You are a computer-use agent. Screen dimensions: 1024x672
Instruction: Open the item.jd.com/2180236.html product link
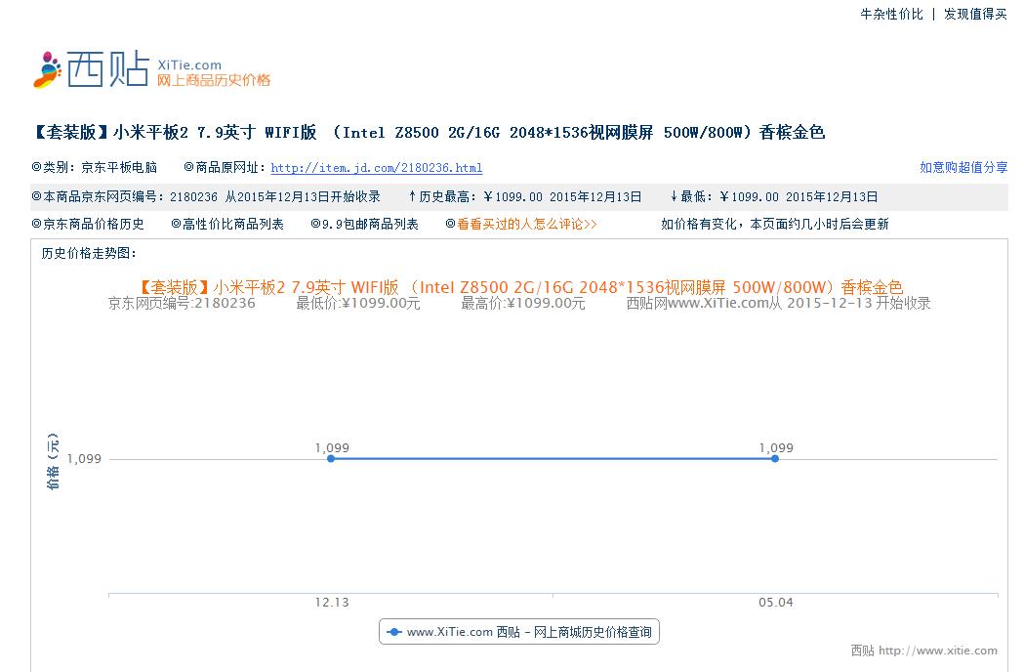click(x=377, y=168)
